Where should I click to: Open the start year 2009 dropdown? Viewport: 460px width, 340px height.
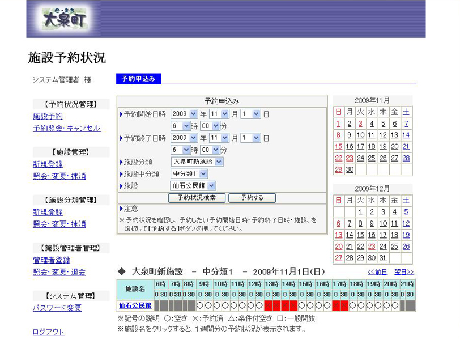[184, 114]
